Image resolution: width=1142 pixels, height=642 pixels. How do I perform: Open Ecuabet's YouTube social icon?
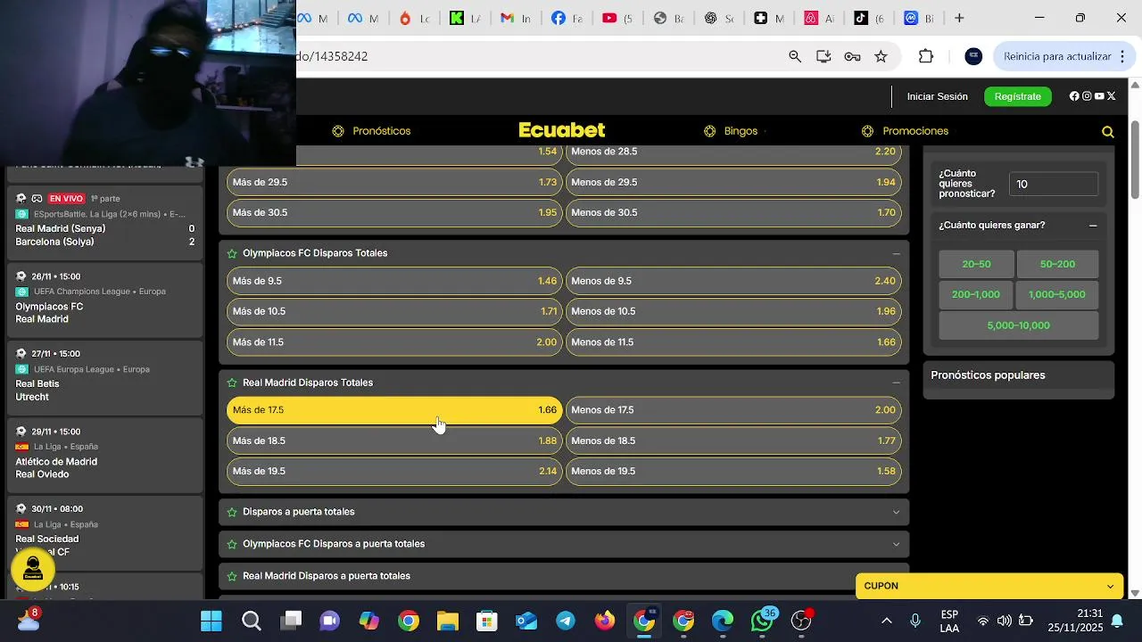point(1099,96)
